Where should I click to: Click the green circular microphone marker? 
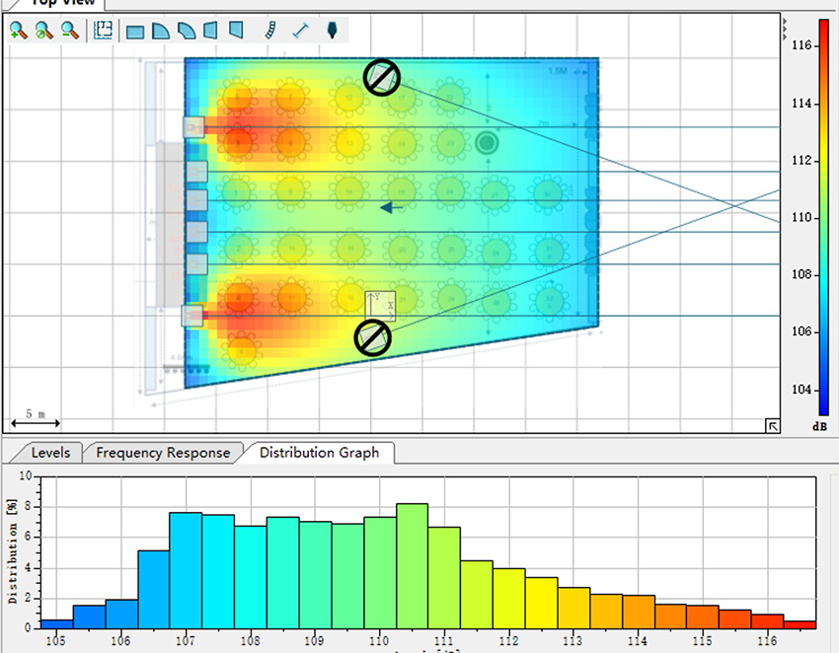pos(486,143)
